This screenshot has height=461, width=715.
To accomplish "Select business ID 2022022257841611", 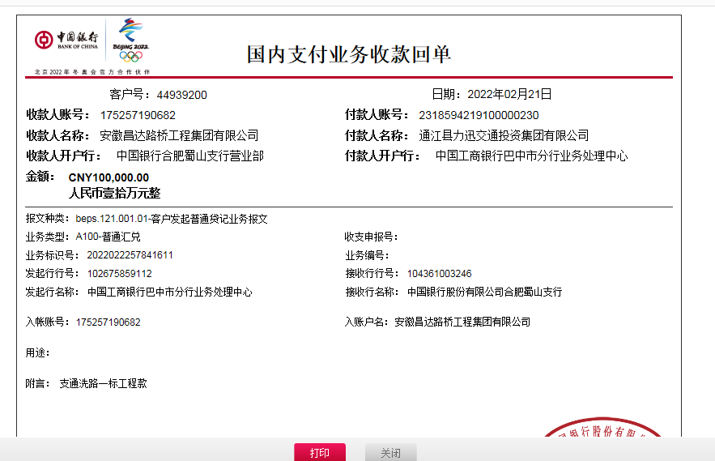I will [125, 255].
